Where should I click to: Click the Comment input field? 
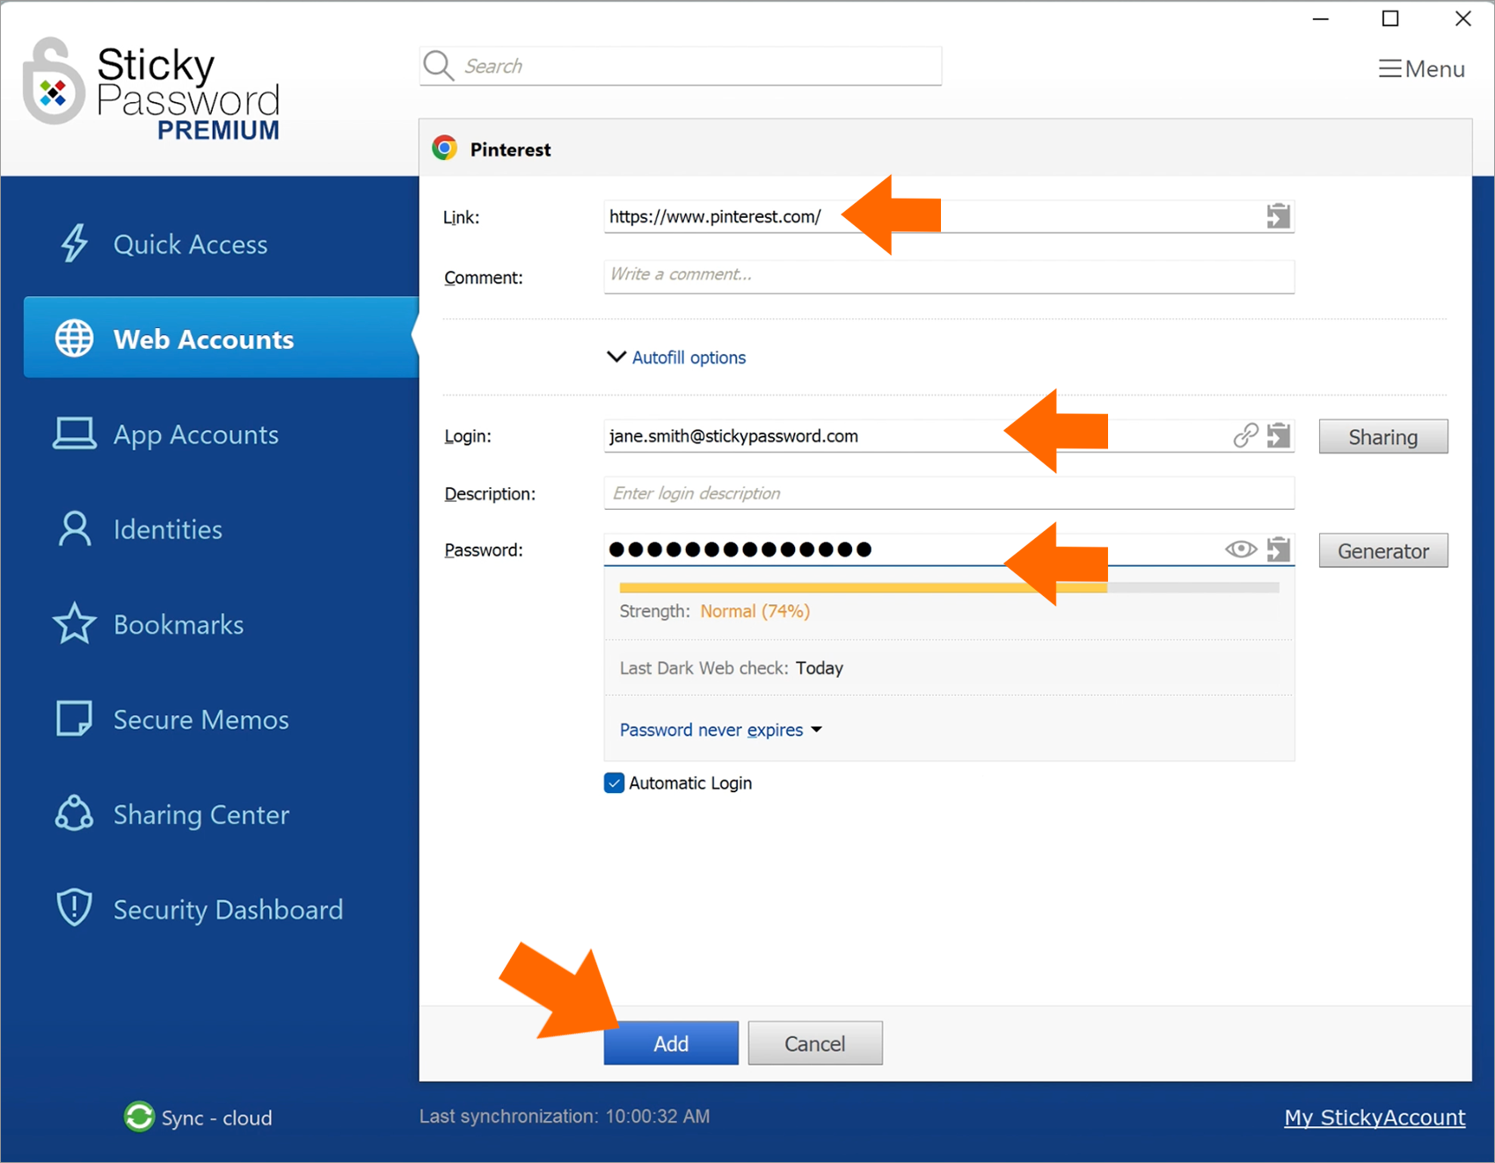(x=949, y=276)
